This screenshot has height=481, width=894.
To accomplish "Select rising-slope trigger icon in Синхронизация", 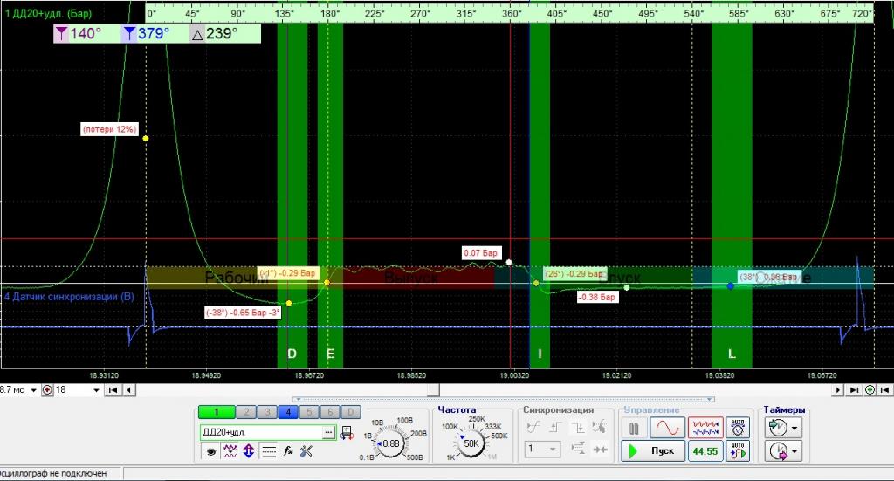I will [533, 427].
